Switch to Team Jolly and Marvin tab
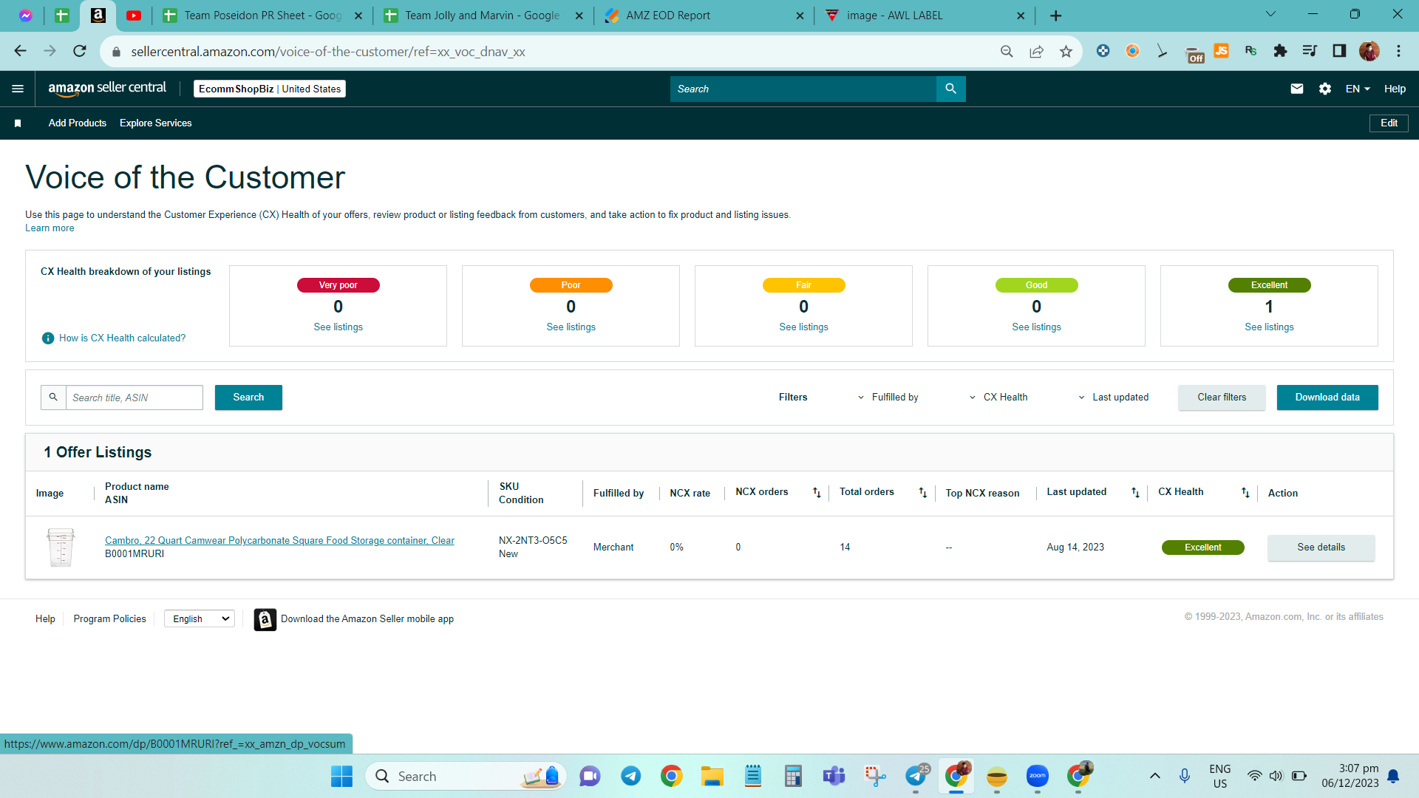 coord(483,16)
